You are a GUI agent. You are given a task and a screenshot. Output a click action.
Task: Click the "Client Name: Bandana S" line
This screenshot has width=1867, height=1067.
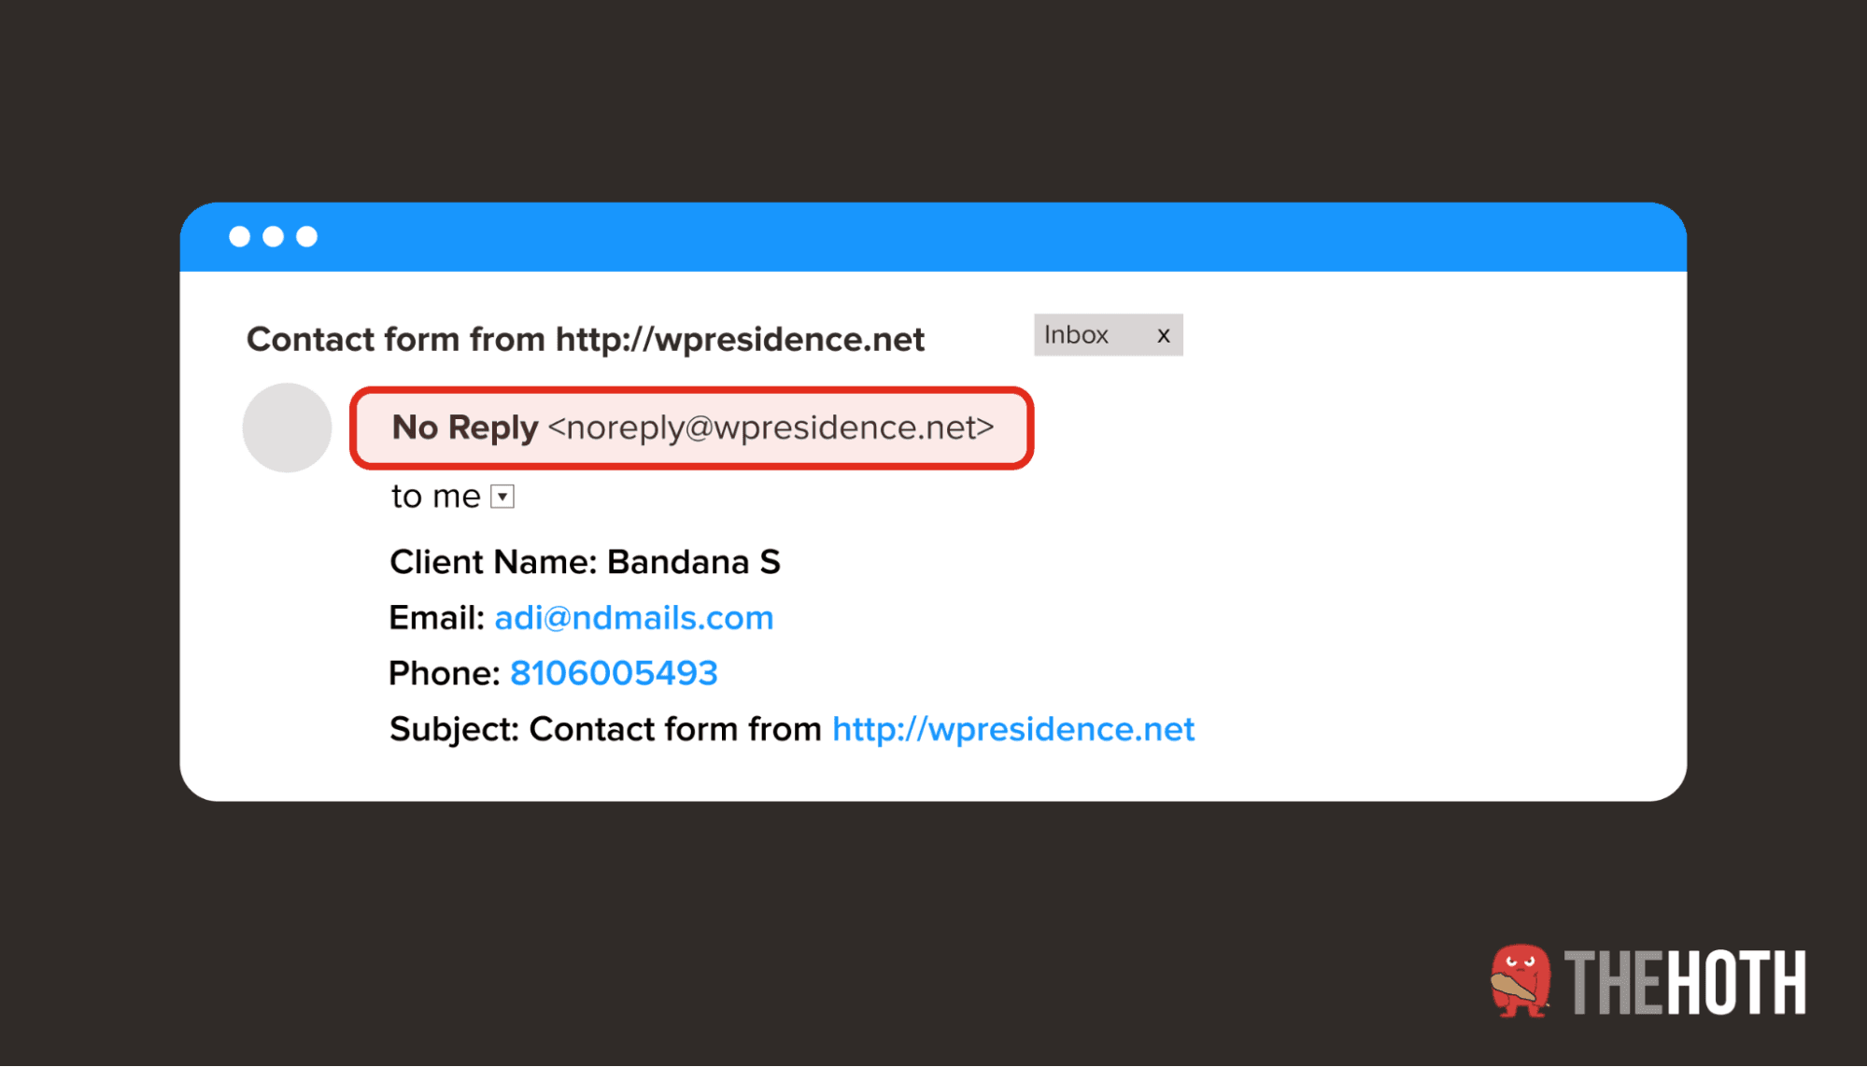(x=585, y=562)
